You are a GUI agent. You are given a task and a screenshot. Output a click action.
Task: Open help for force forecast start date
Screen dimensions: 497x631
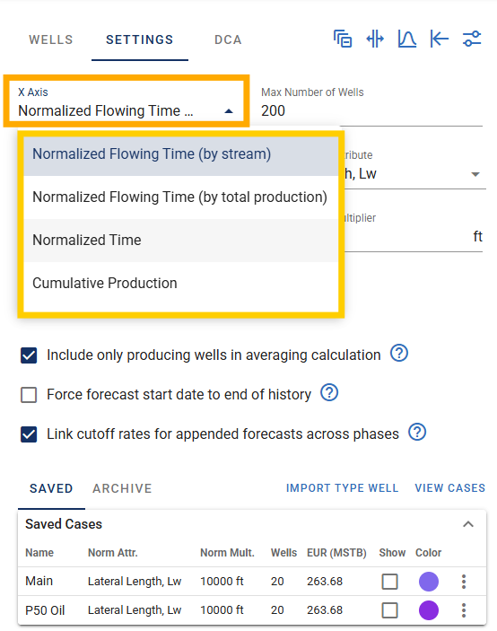coord(329,393)
